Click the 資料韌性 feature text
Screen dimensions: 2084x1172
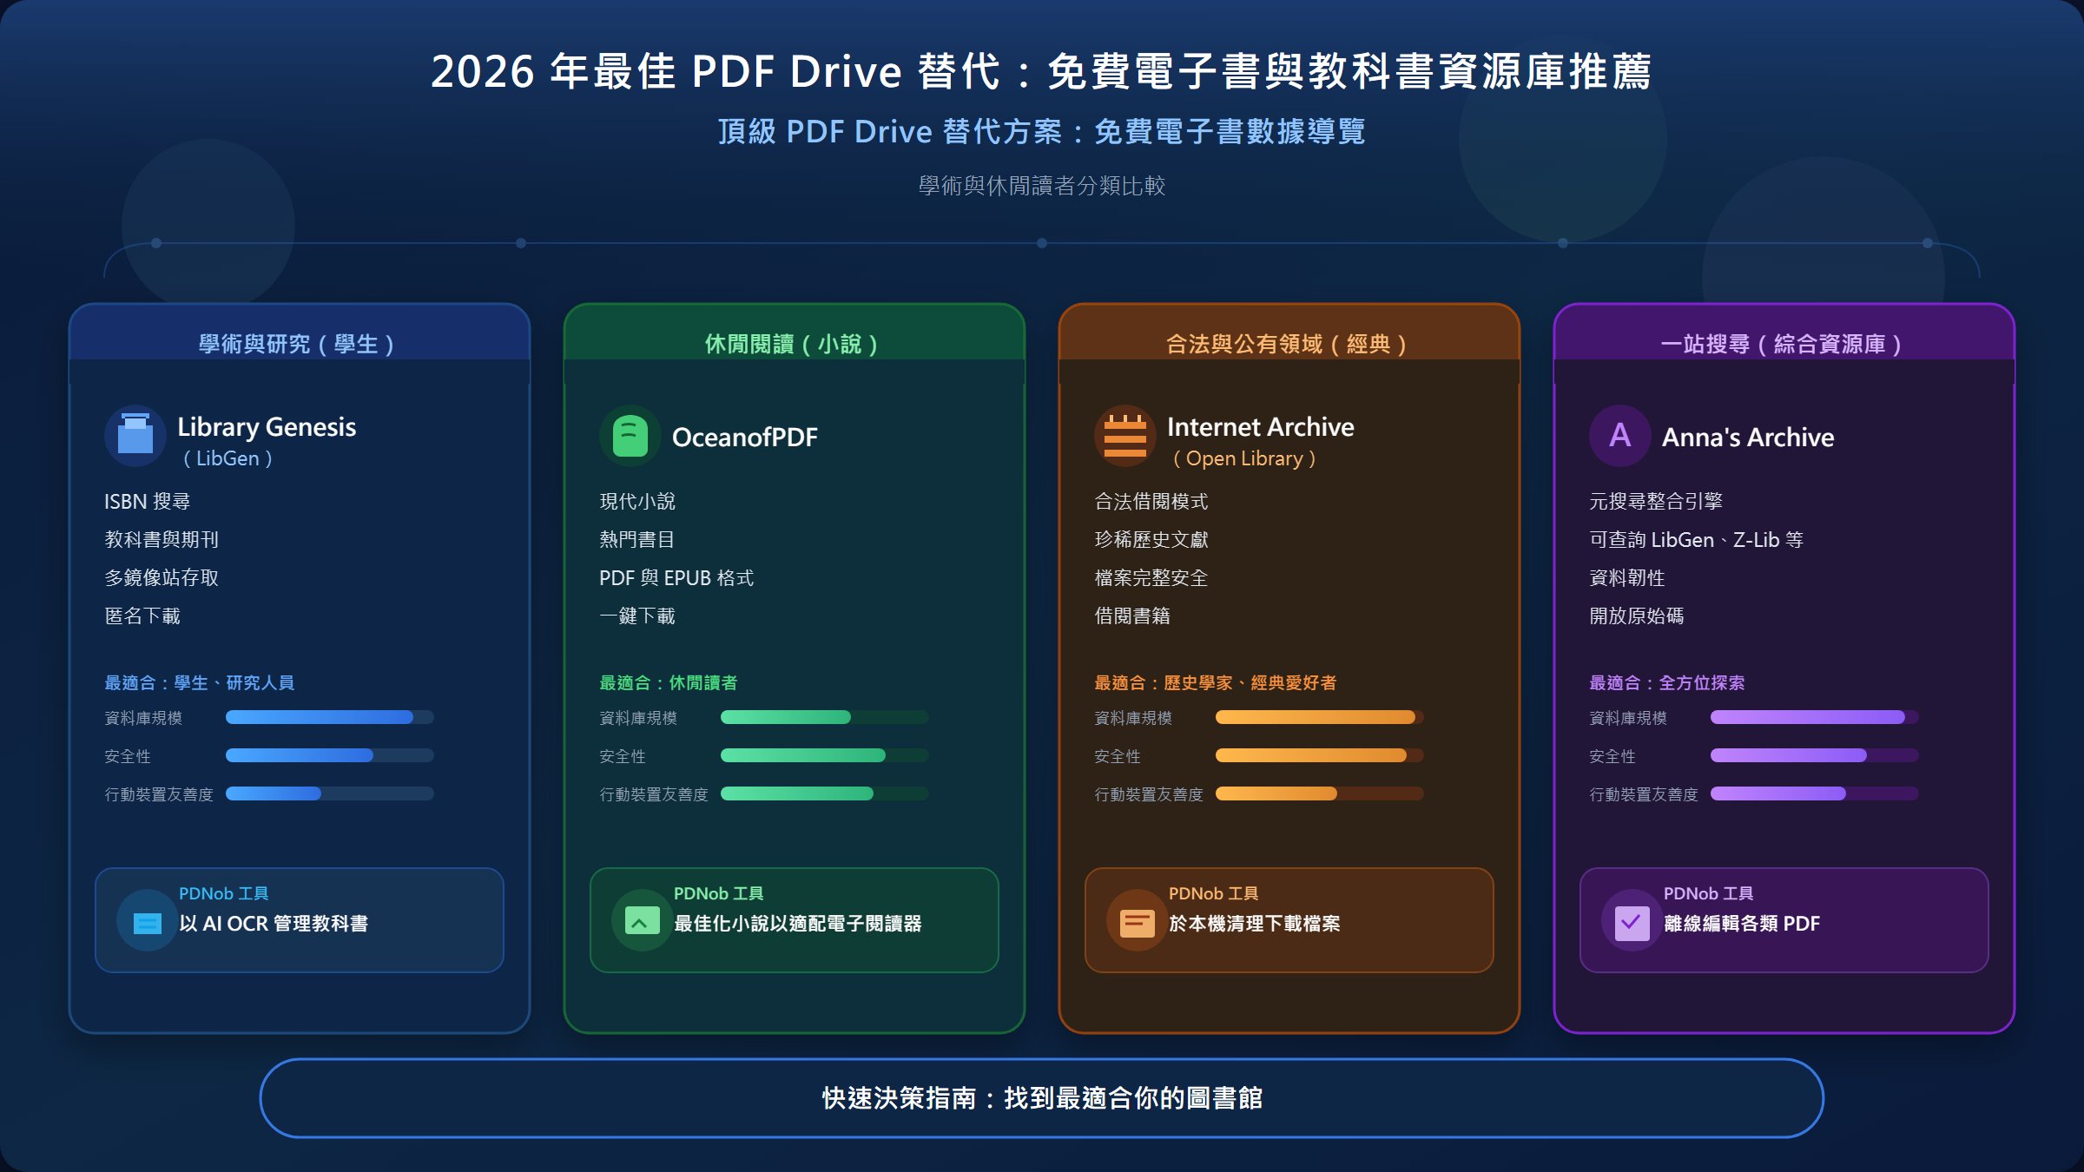[x=1627, y=578]
